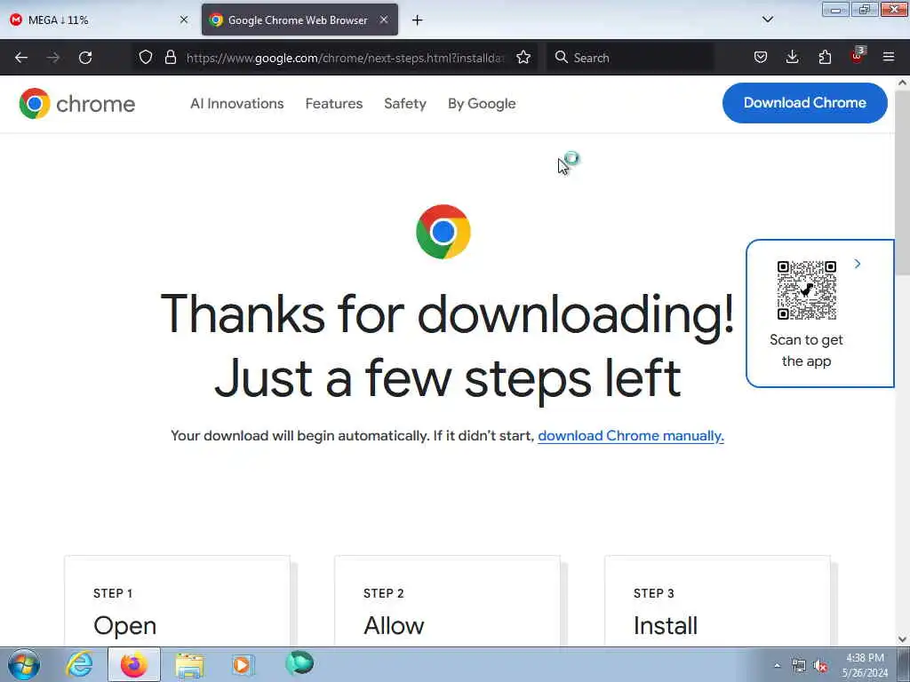The image size is (910, 682).
Task: Click the green round taskbar app icon
Action: click(299, 662)
